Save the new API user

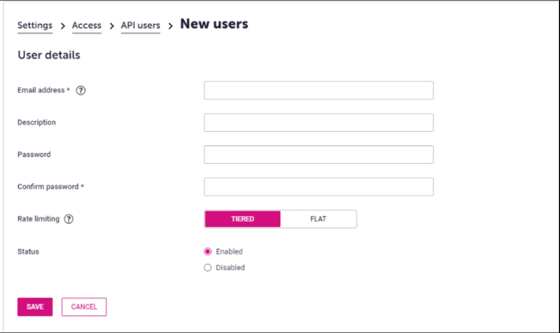tap(35, 307)
